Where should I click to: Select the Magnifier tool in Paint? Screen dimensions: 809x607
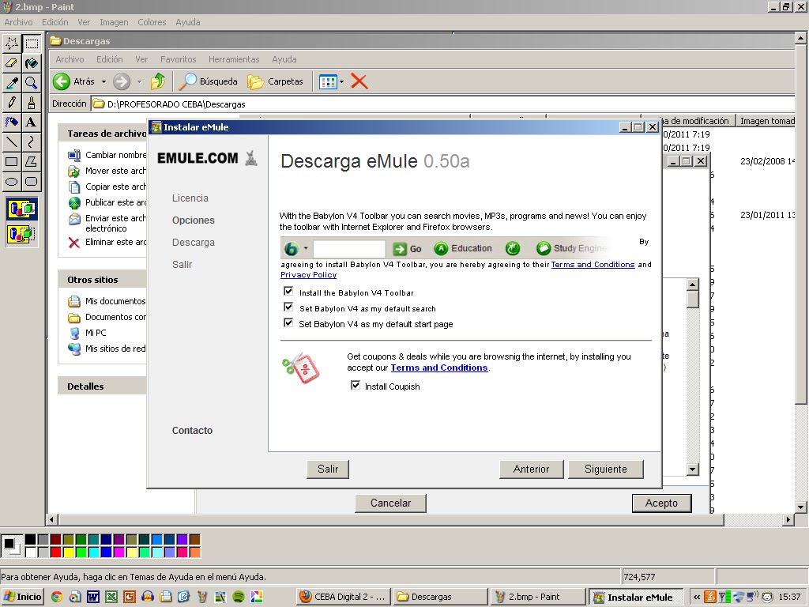[x=32, y=82]
